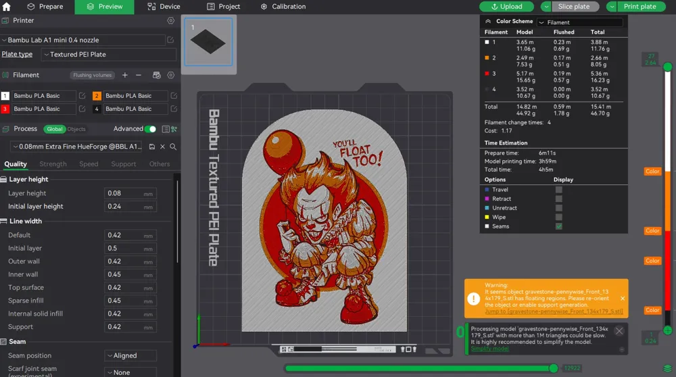This screenshot has height=377, width=676.
Task: Click the Print plate button
Action: tap(642, 7)
